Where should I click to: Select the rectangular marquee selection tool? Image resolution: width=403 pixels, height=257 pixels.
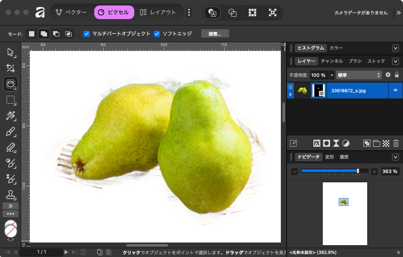[x=11, y=100]
